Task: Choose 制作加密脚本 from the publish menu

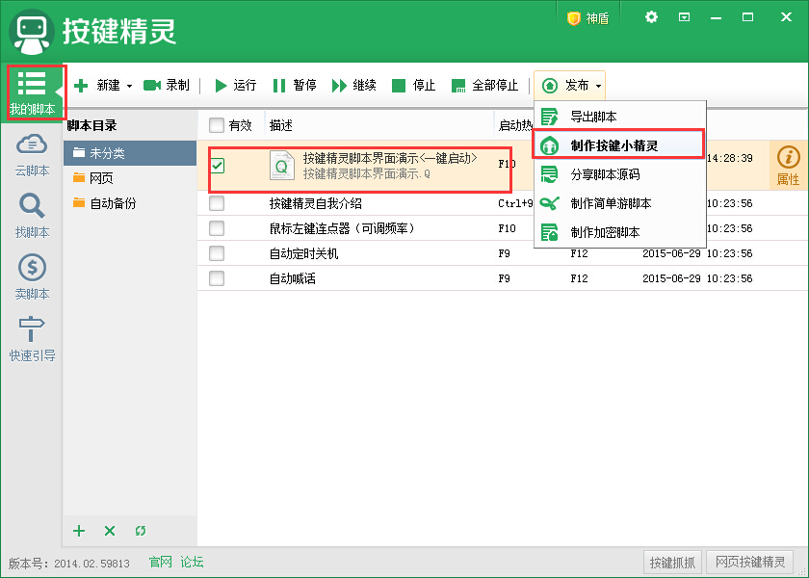Action: (619, 232)
